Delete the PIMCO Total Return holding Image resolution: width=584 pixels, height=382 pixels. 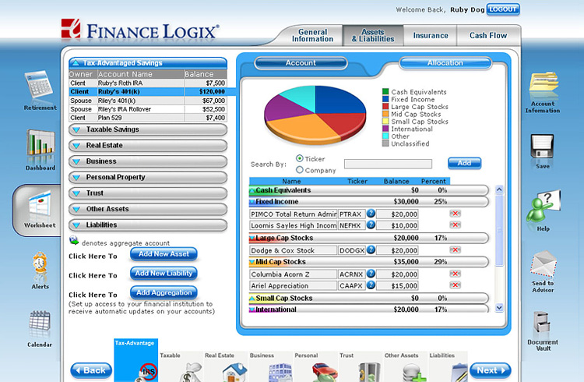click(x=456, y=214)
